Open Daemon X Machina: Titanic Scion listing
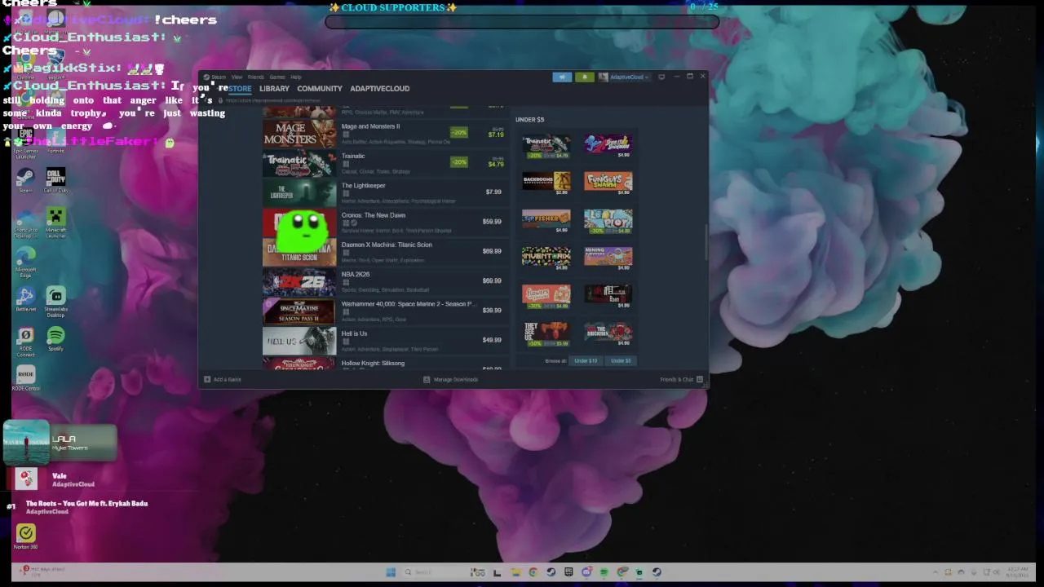Screen dimensions: 1044x587 [x=384, y=251]
